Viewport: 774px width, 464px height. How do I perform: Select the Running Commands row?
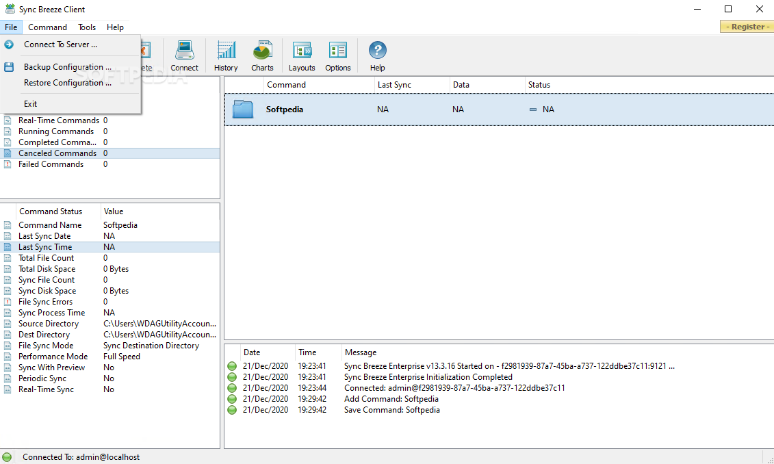pyautogui.click(x=110, y=131)
